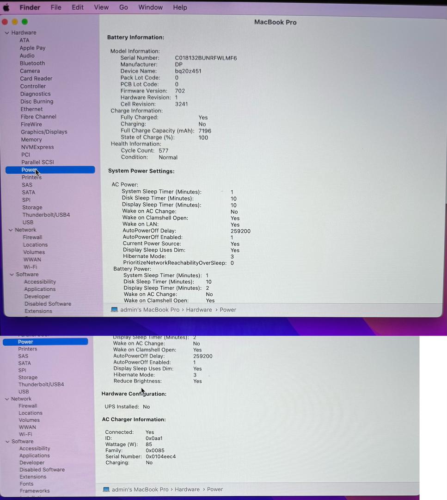Click the laptop icon in lower path bar
The image size is (447, 500).
106,489
